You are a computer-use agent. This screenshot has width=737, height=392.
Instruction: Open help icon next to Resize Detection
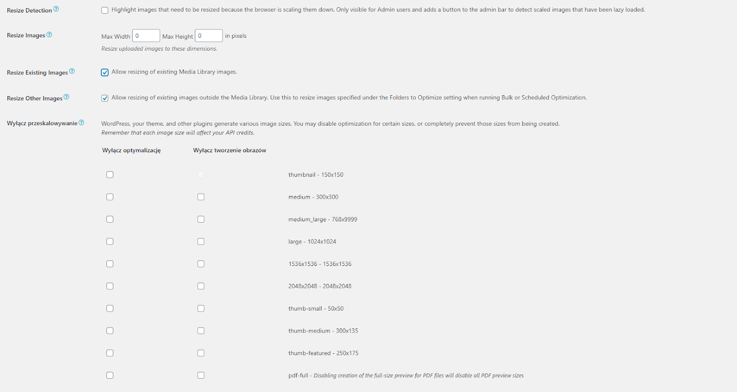point(56,9)
